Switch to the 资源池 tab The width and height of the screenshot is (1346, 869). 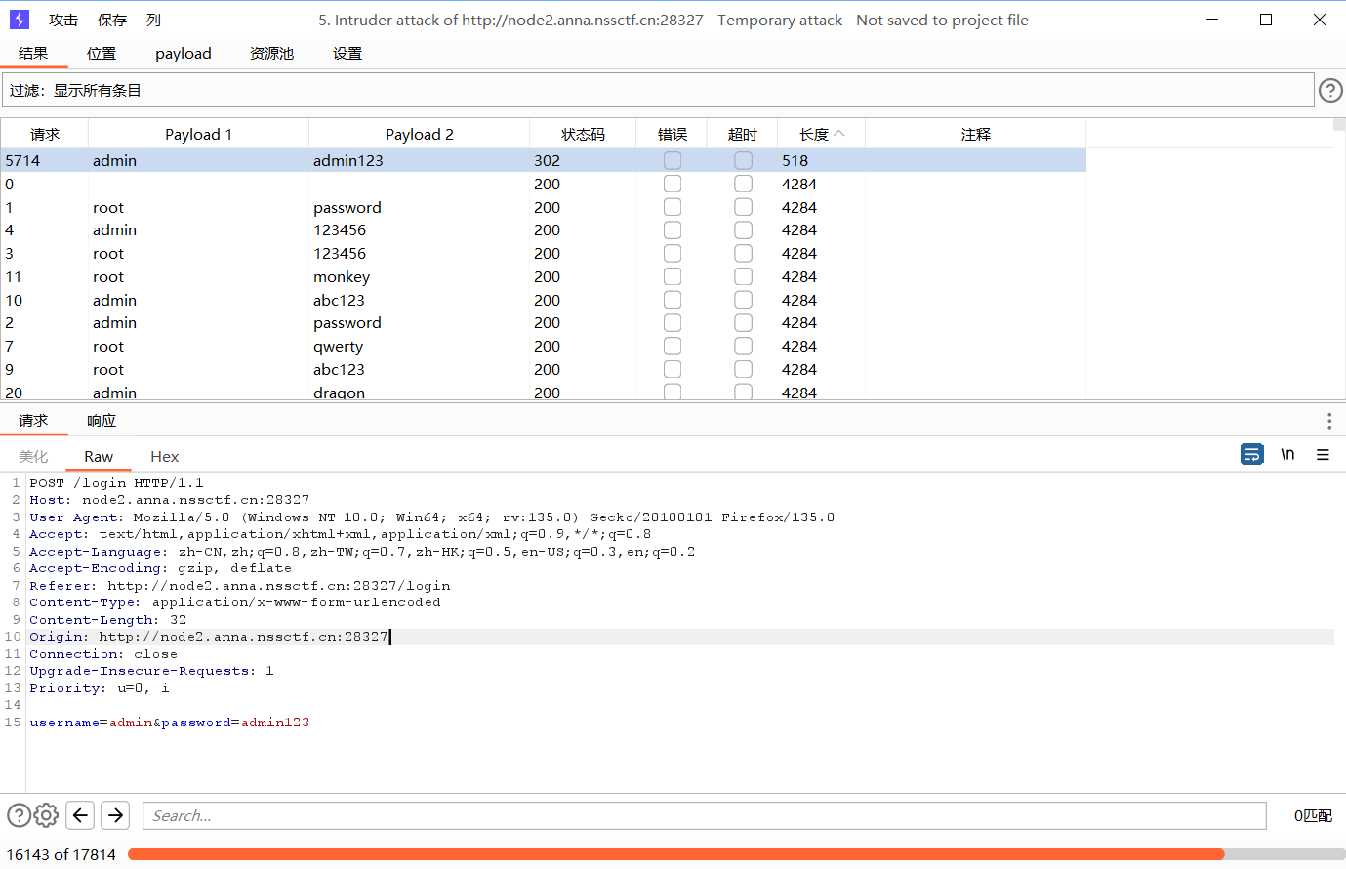[272, 54]
